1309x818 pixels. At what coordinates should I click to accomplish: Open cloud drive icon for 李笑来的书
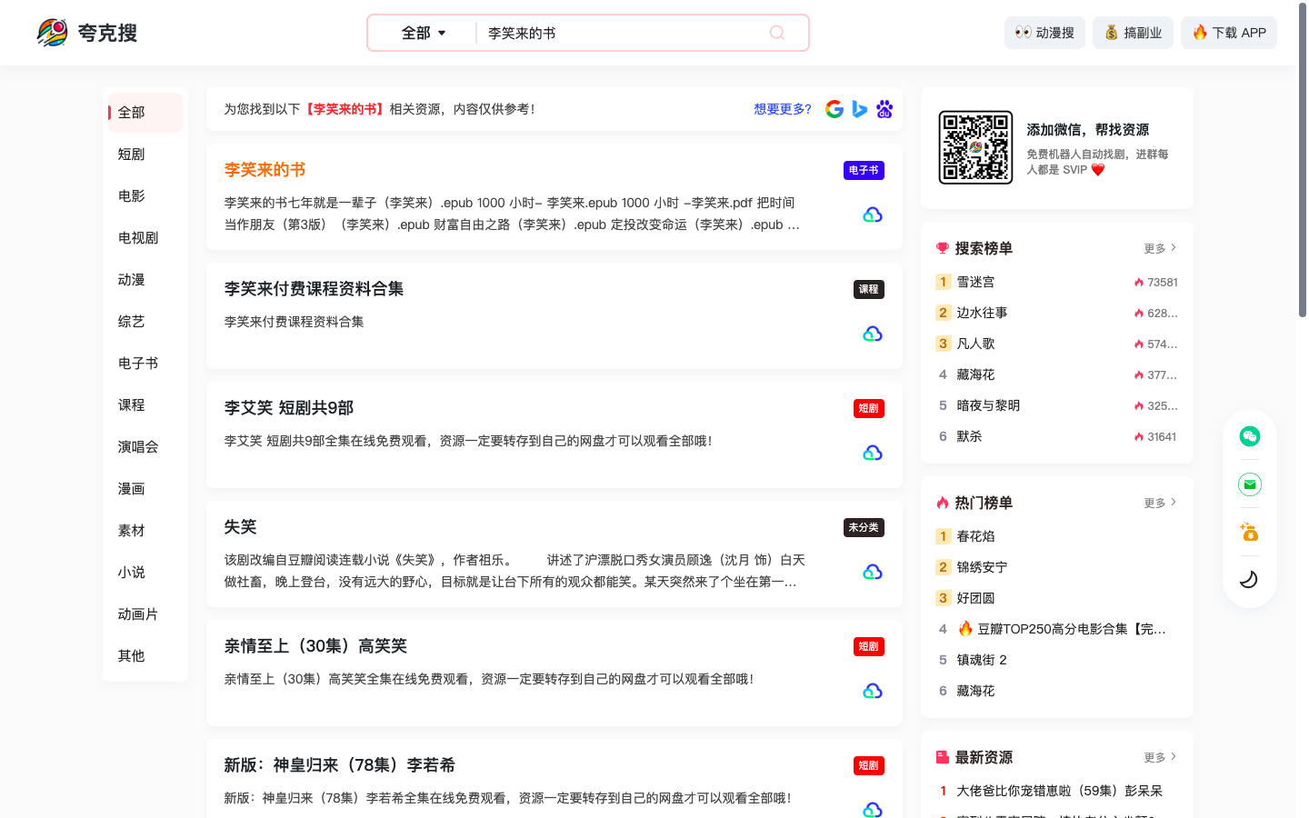coord(873,214)
